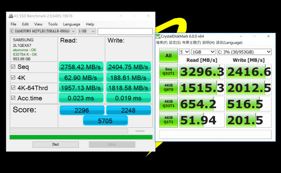Screen dimensions: 281x173
Task: Click the read score 2296
Action: tap(82, 110)
